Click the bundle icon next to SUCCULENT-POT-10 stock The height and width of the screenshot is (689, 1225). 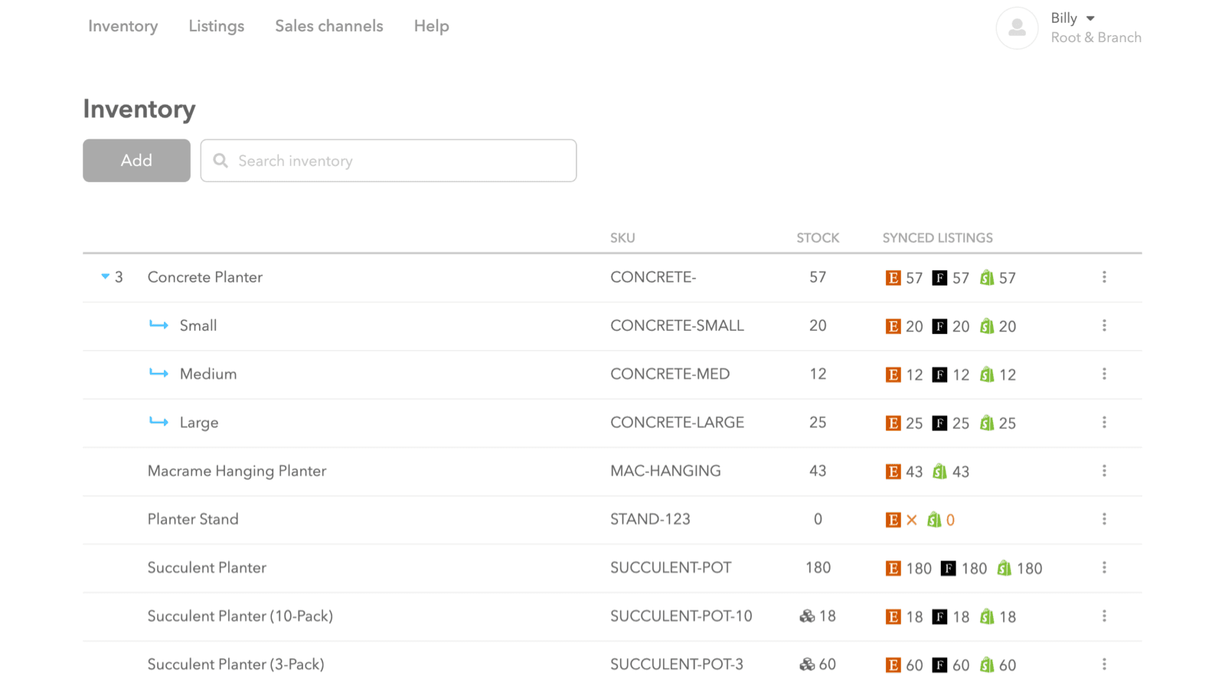(808, 616)
